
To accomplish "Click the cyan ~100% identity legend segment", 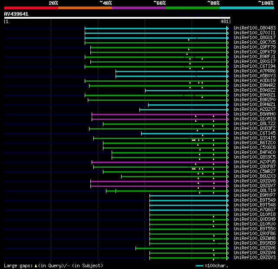I will pos(247,8).
